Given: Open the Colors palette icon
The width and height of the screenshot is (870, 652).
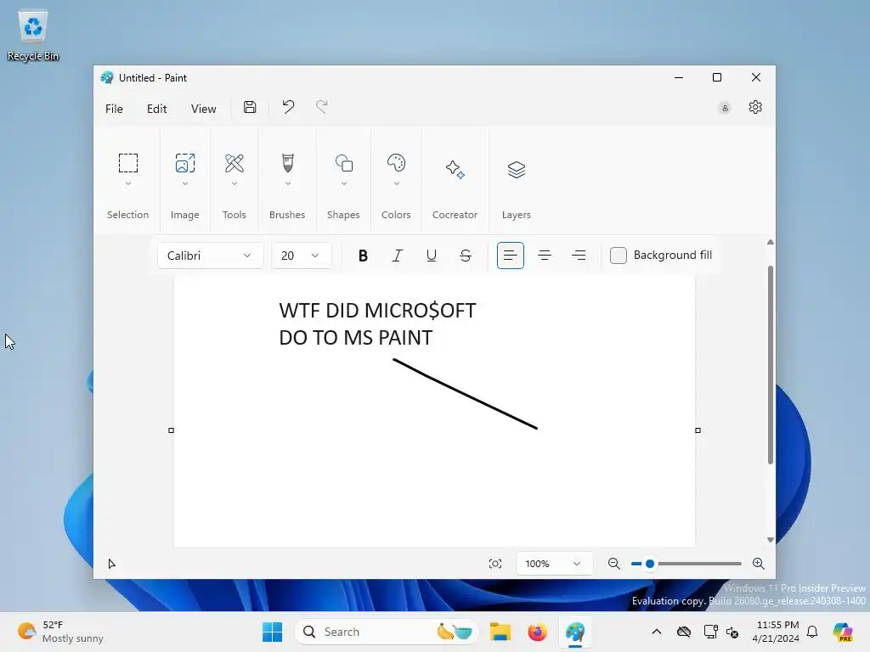Looking at the screenshot, I should click(396, 163).
